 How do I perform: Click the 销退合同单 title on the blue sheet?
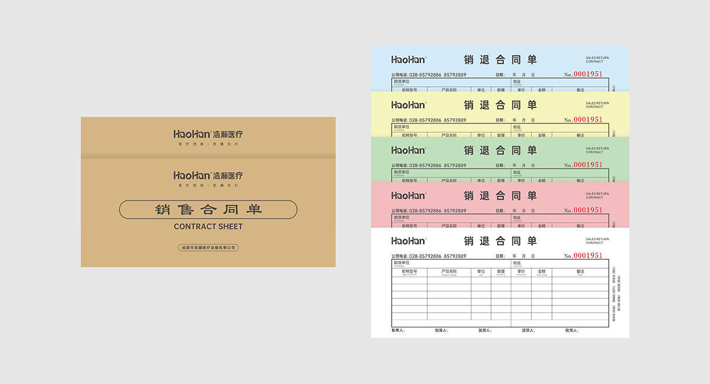pos(500,60)
